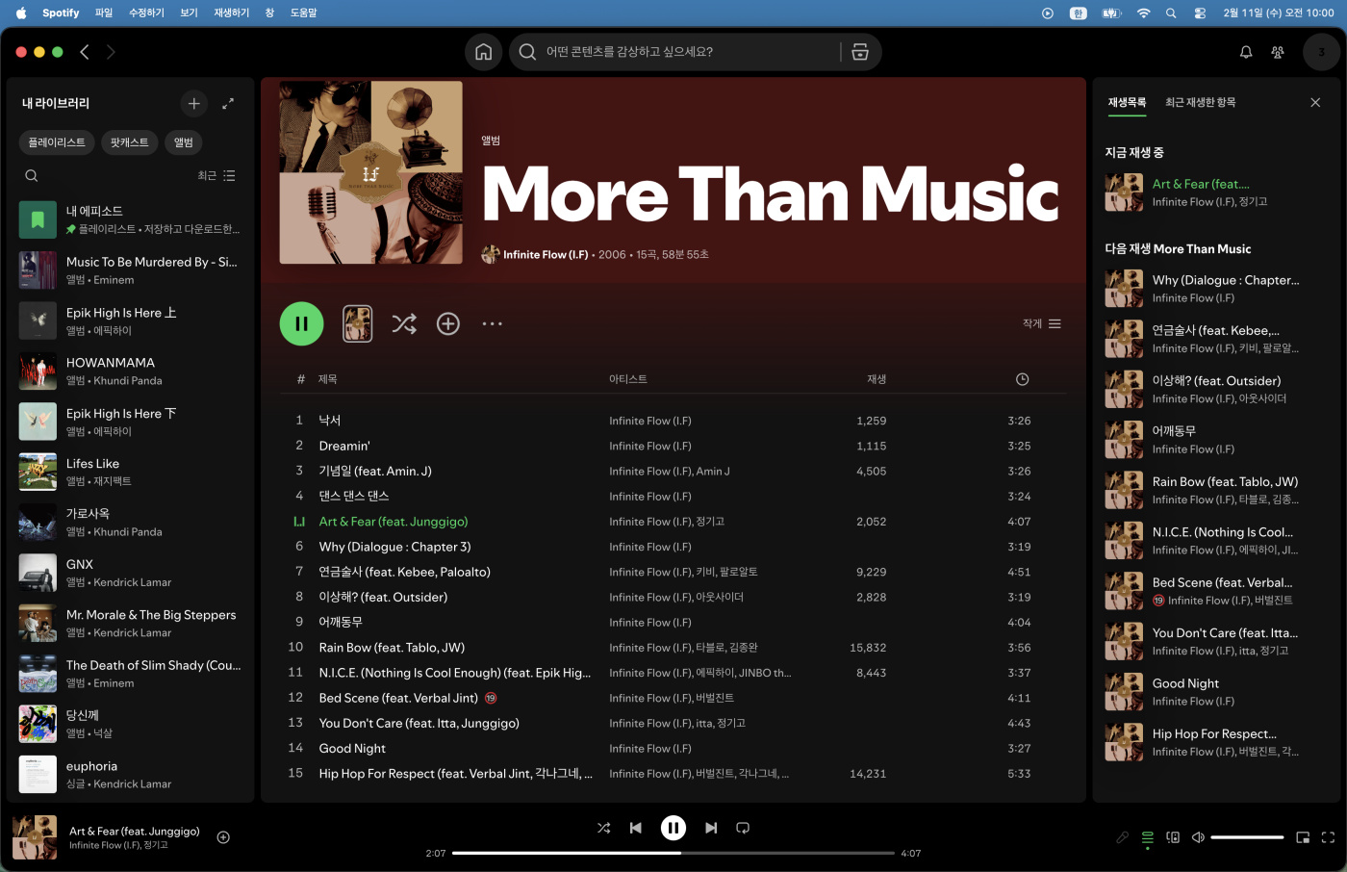
Task: Go to Spotify Home via house icon
Action: [483, 52]
